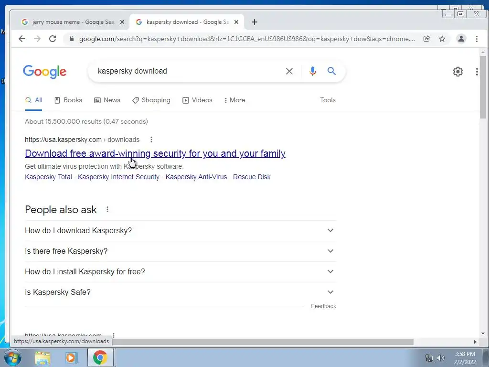The image size is (489, 367).
Task: Open Download free award-winning security result
Action: tap(155, 153)
